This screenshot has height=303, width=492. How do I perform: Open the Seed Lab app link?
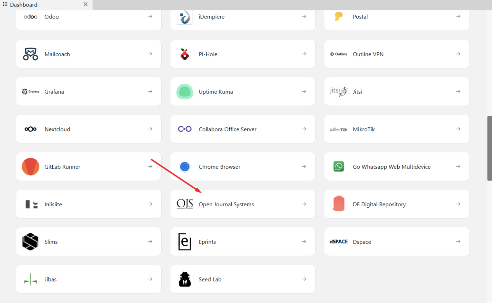tap(243, 279)
